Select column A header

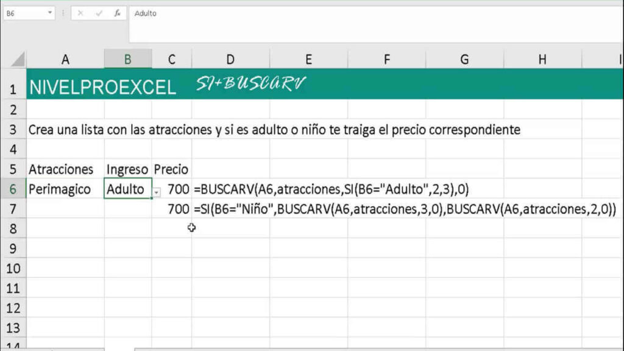65,59
